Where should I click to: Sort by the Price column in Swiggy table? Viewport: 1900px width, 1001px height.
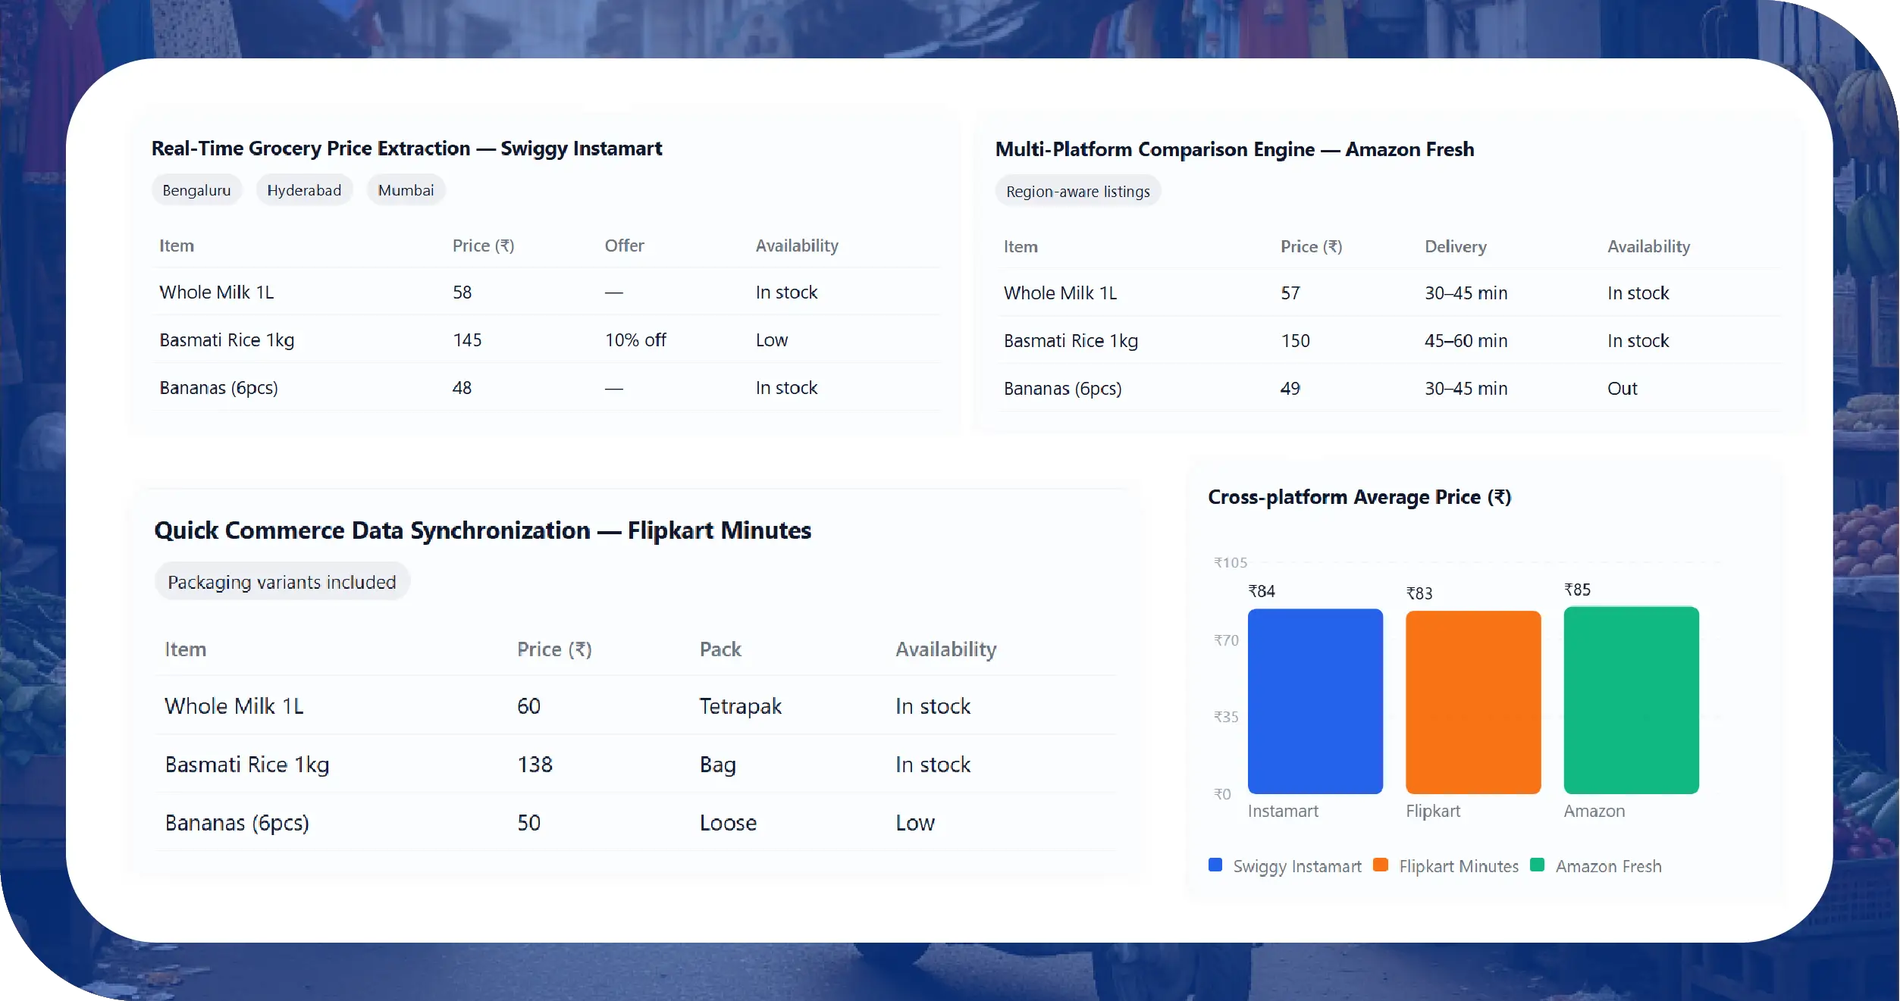click(483, 245)
